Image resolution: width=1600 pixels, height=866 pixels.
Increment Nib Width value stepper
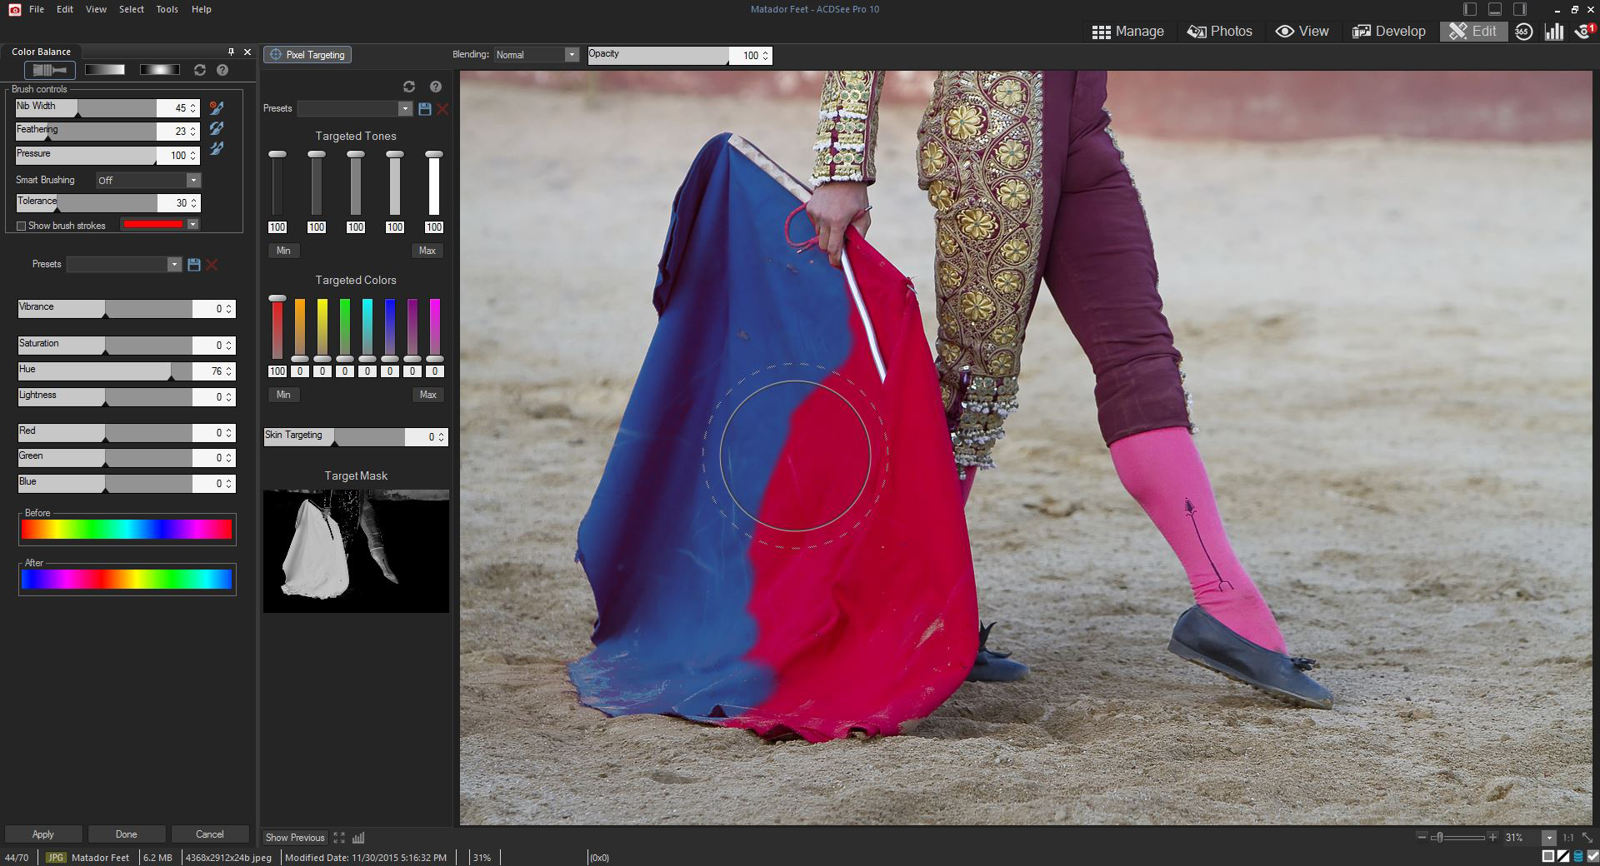coord(193,105)
